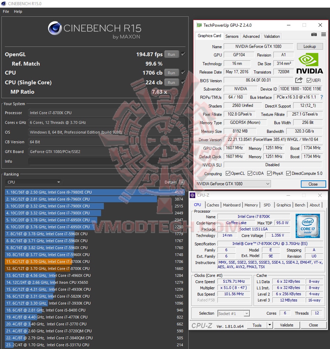Viewport: 330px width, 349px height.
Task: Toggle the OpenCL checkbox
Action: 228,173
